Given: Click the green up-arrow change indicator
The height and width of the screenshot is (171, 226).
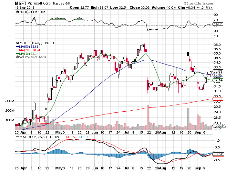Looking at the screenshot, I should click(x=211, y=8).
